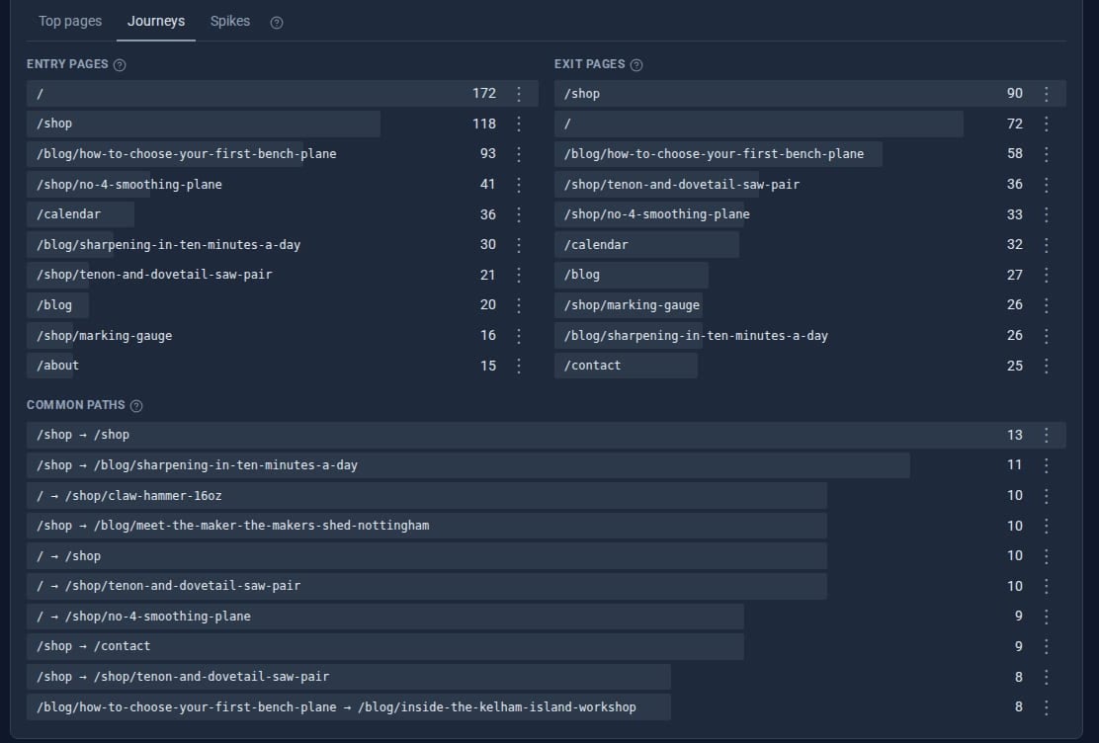Image resolution: width=1099 pixels, height=743 pixels.
Task: Click entry page /shop/no-4-smoothing-plane
Action: click(x=283, y=185)
